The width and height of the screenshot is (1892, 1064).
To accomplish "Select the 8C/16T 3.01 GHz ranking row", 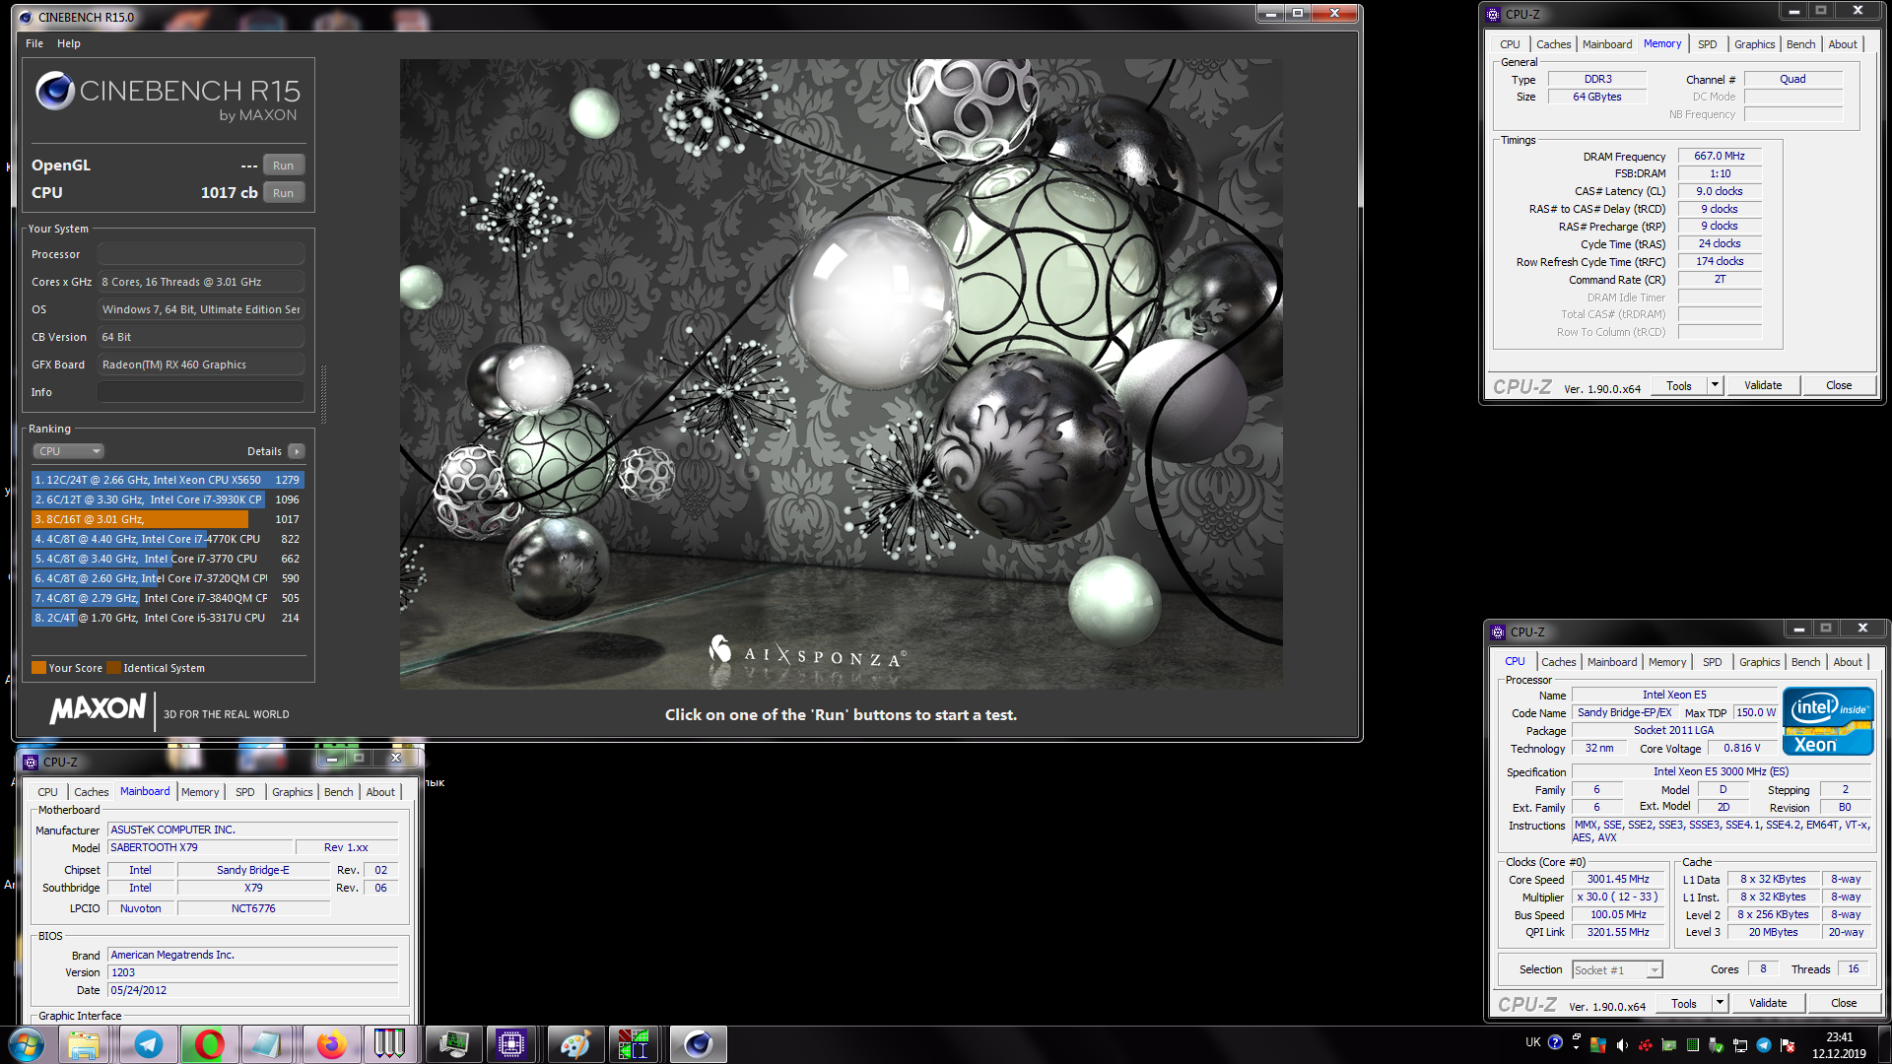I will point(168,519).
